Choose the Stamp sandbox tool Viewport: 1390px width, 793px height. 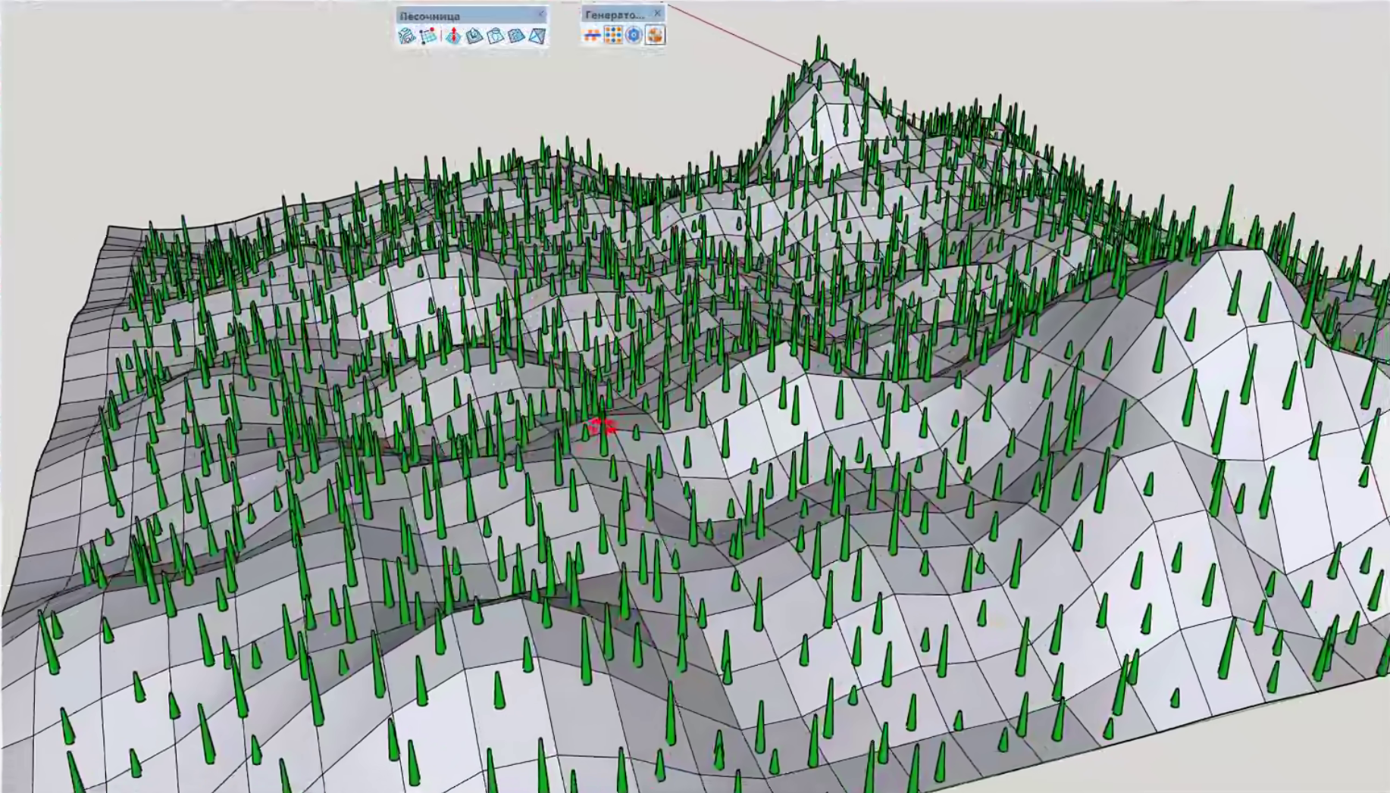pos(474,36)
